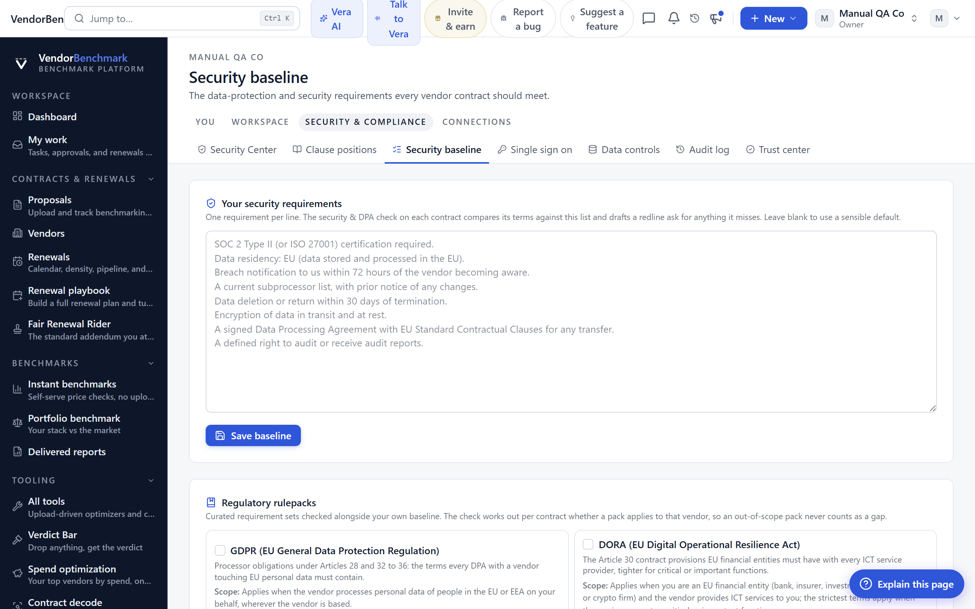Viewport: 975px width, 609px height.
Task: Open the chat messages icon in header
Action: (649, 19)
